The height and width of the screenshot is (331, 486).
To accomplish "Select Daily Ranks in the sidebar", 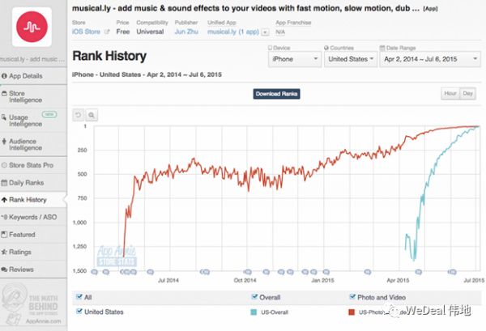I will [27, 182].
